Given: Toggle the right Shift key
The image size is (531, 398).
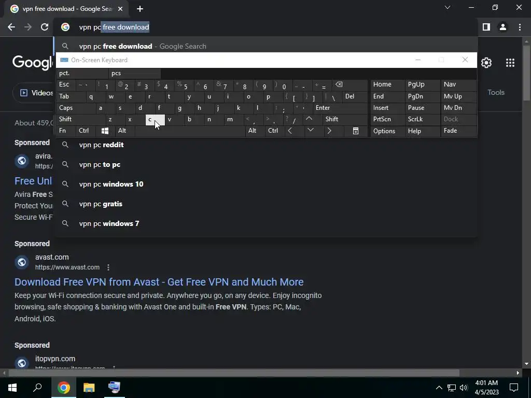Looking at the screenshot, I should tap(345, 119).
